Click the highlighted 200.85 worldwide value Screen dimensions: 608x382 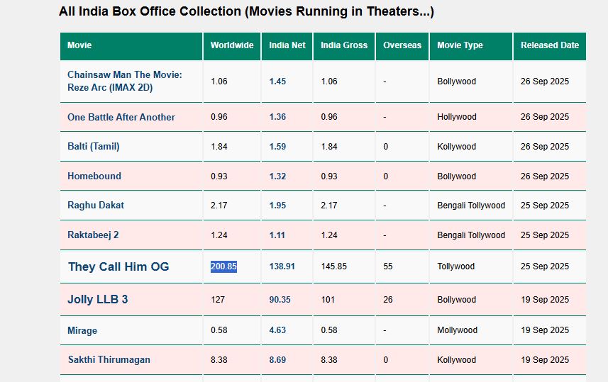(x=223, y=266)
